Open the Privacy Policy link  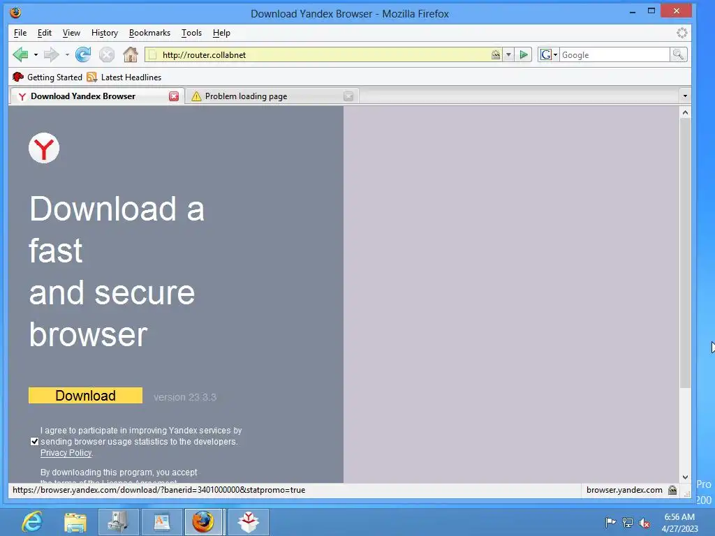click(66, 452)
